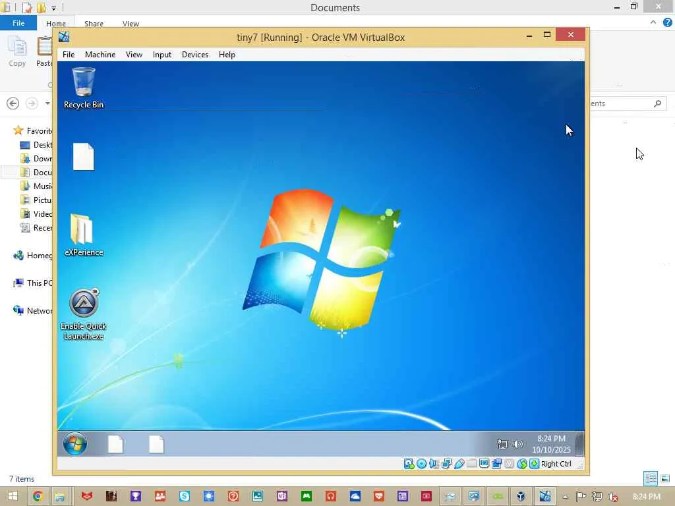Open the Windows 7 Start orb

pyautogui.click(x=75, y=443)
